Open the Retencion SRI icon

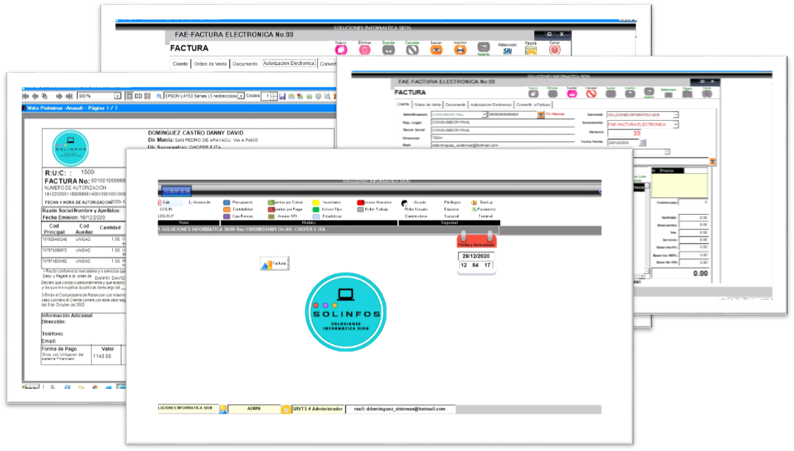(x=507, y=50)
